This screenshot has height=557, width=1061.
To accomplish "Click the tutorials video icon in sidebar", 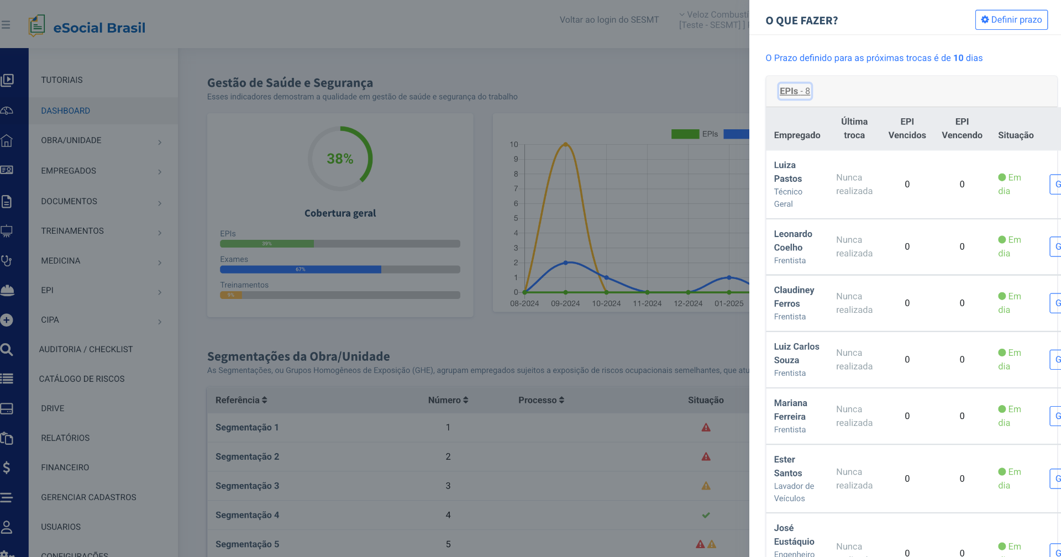I will tap(7, 80).
